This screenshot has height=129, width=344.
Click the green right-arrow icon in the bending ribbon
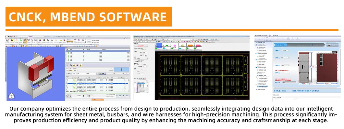click(x=61, y=40)
